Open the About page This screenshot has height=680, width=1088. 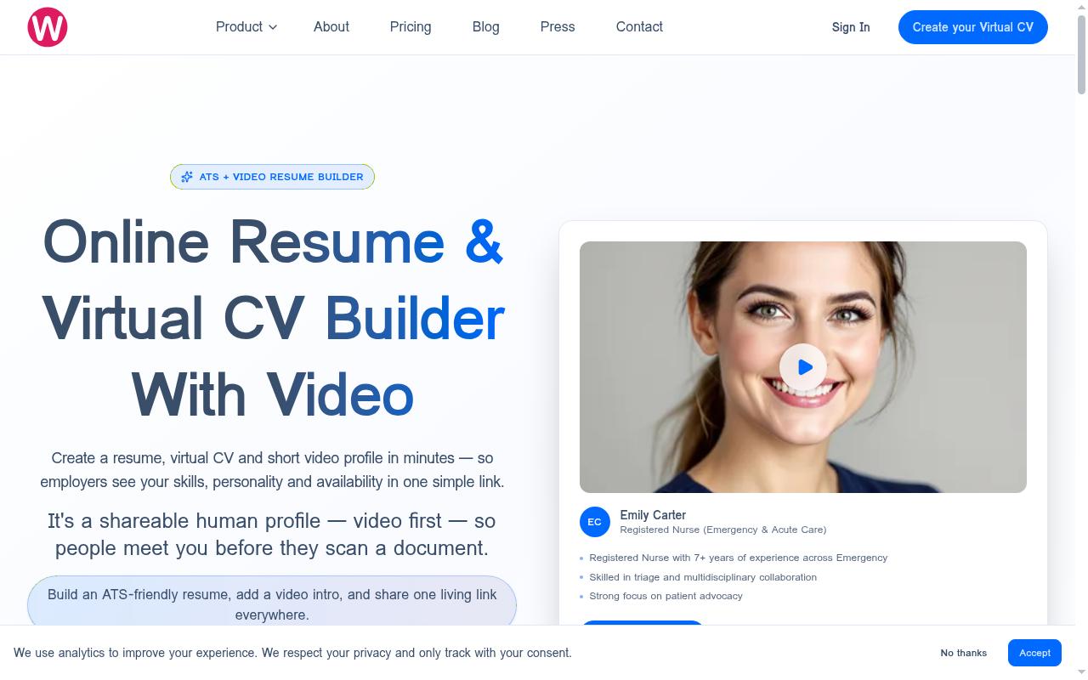(331, 27)
